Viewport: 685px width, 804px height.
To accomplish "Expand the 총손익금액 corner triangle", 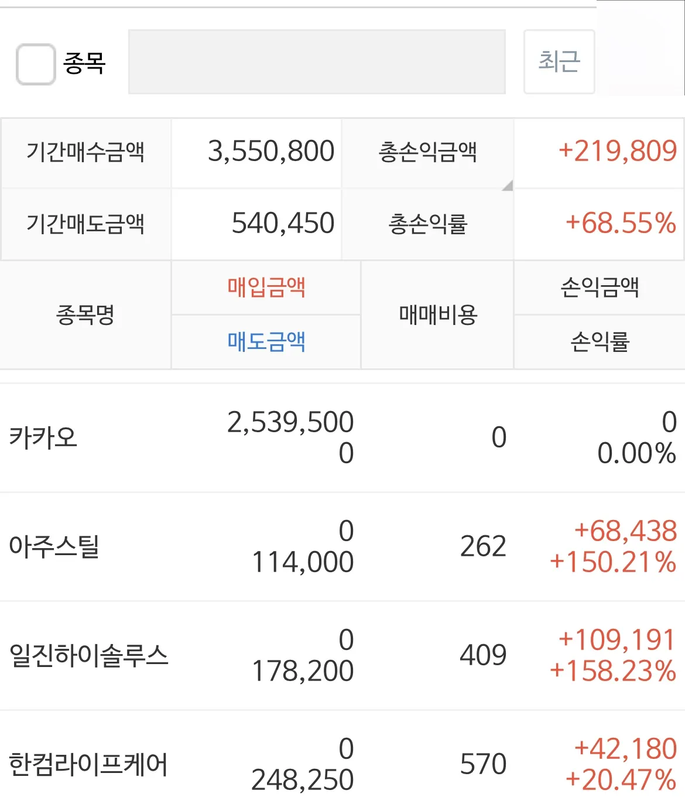I will tap(508, 186).
